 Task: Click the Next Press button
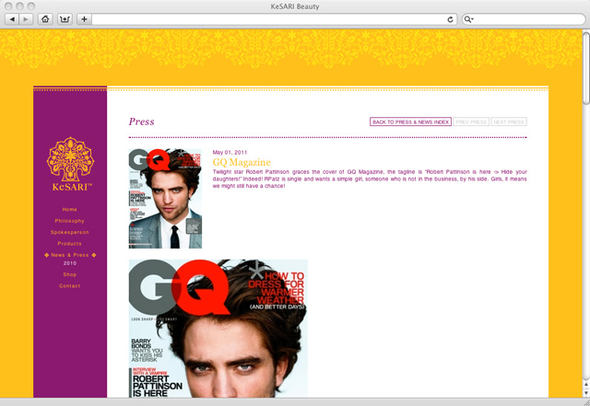tap(509, 122)
